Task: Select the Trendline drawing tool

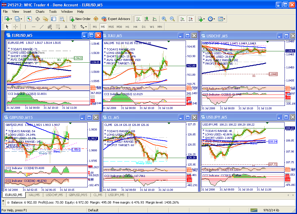Action: pyautogui.click(x=42, y=27)
